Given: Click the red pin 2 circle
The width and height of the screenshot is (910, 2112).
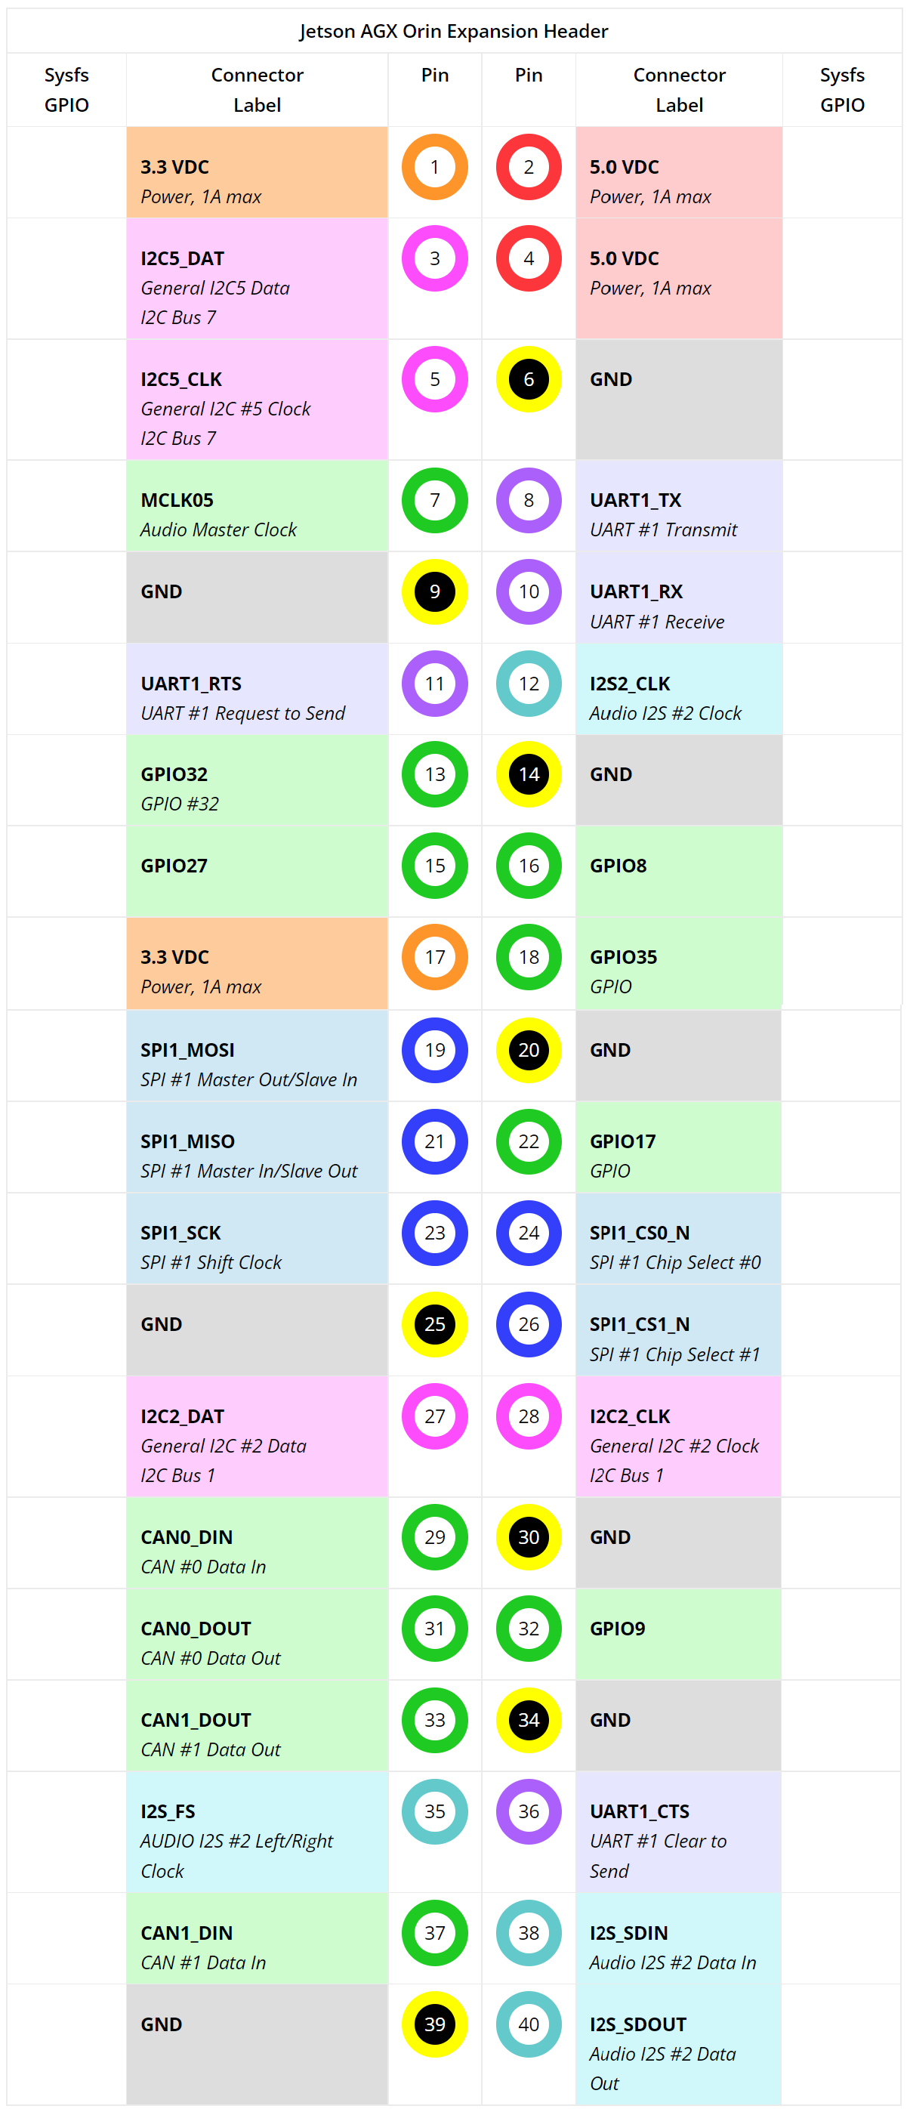Looking at the screenshot, I should pos(529,167).
